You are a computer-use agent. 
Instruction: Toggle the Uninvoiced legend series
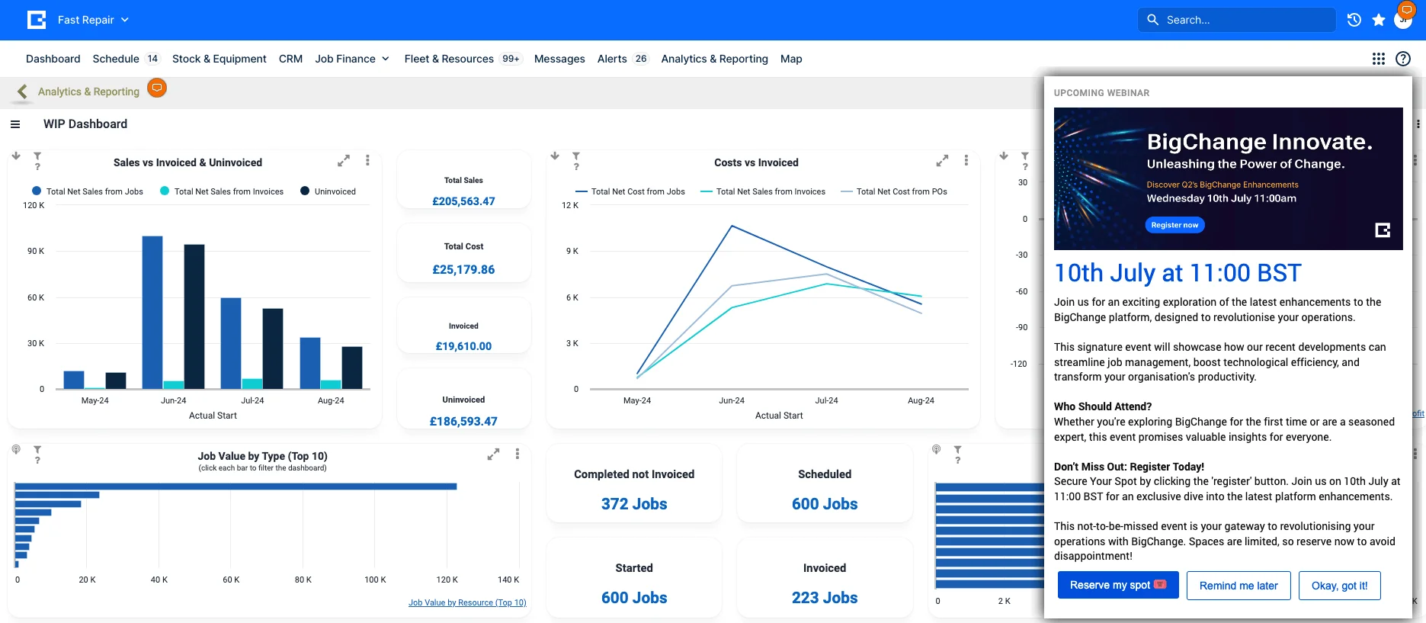pos(328,191)
